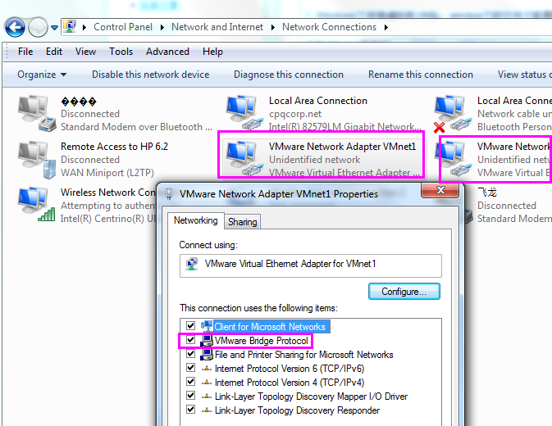Image resolution: width=552 pixels, height=426 pixels.
Task: Expand the arrow after Control Panel breadcrumb
Action: [162, 27]
